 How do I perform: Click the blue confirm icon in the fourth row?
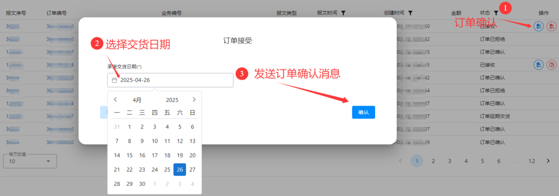tap(539, 65)
